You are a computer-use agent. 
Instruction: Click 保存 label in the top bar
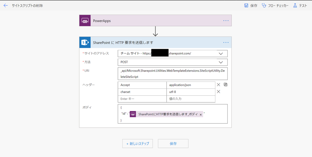[254, 6]
